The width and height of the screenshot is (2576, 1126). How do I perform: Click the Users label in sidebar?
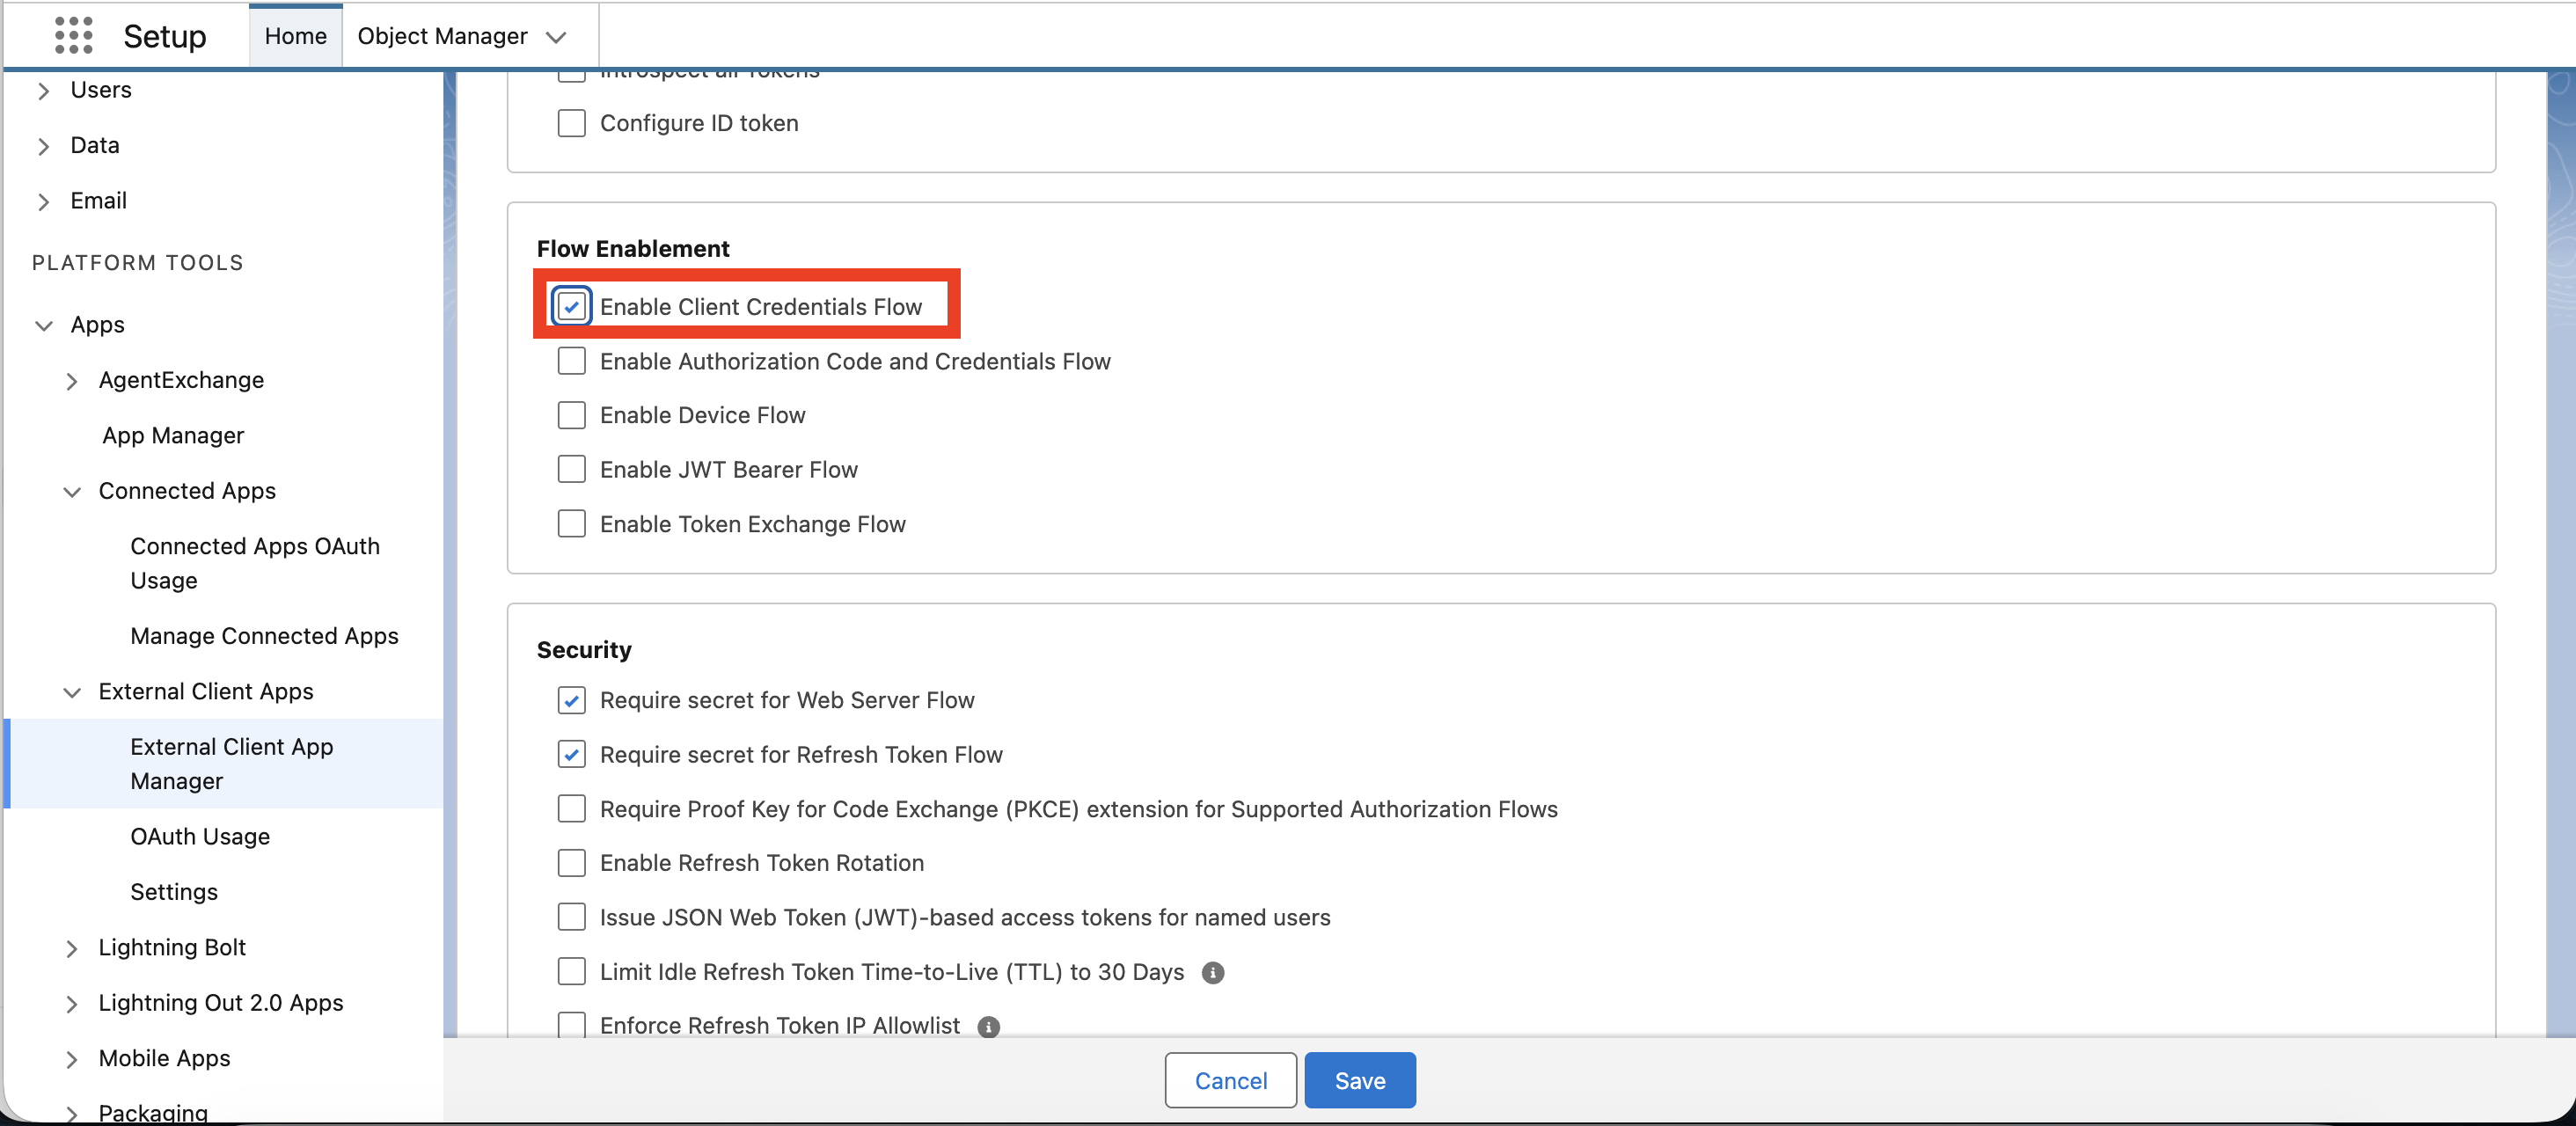(101, 90)
